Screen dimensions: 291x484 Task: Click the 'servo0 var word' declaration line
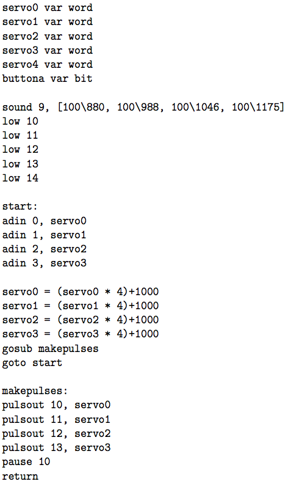(x=47, y=7)
